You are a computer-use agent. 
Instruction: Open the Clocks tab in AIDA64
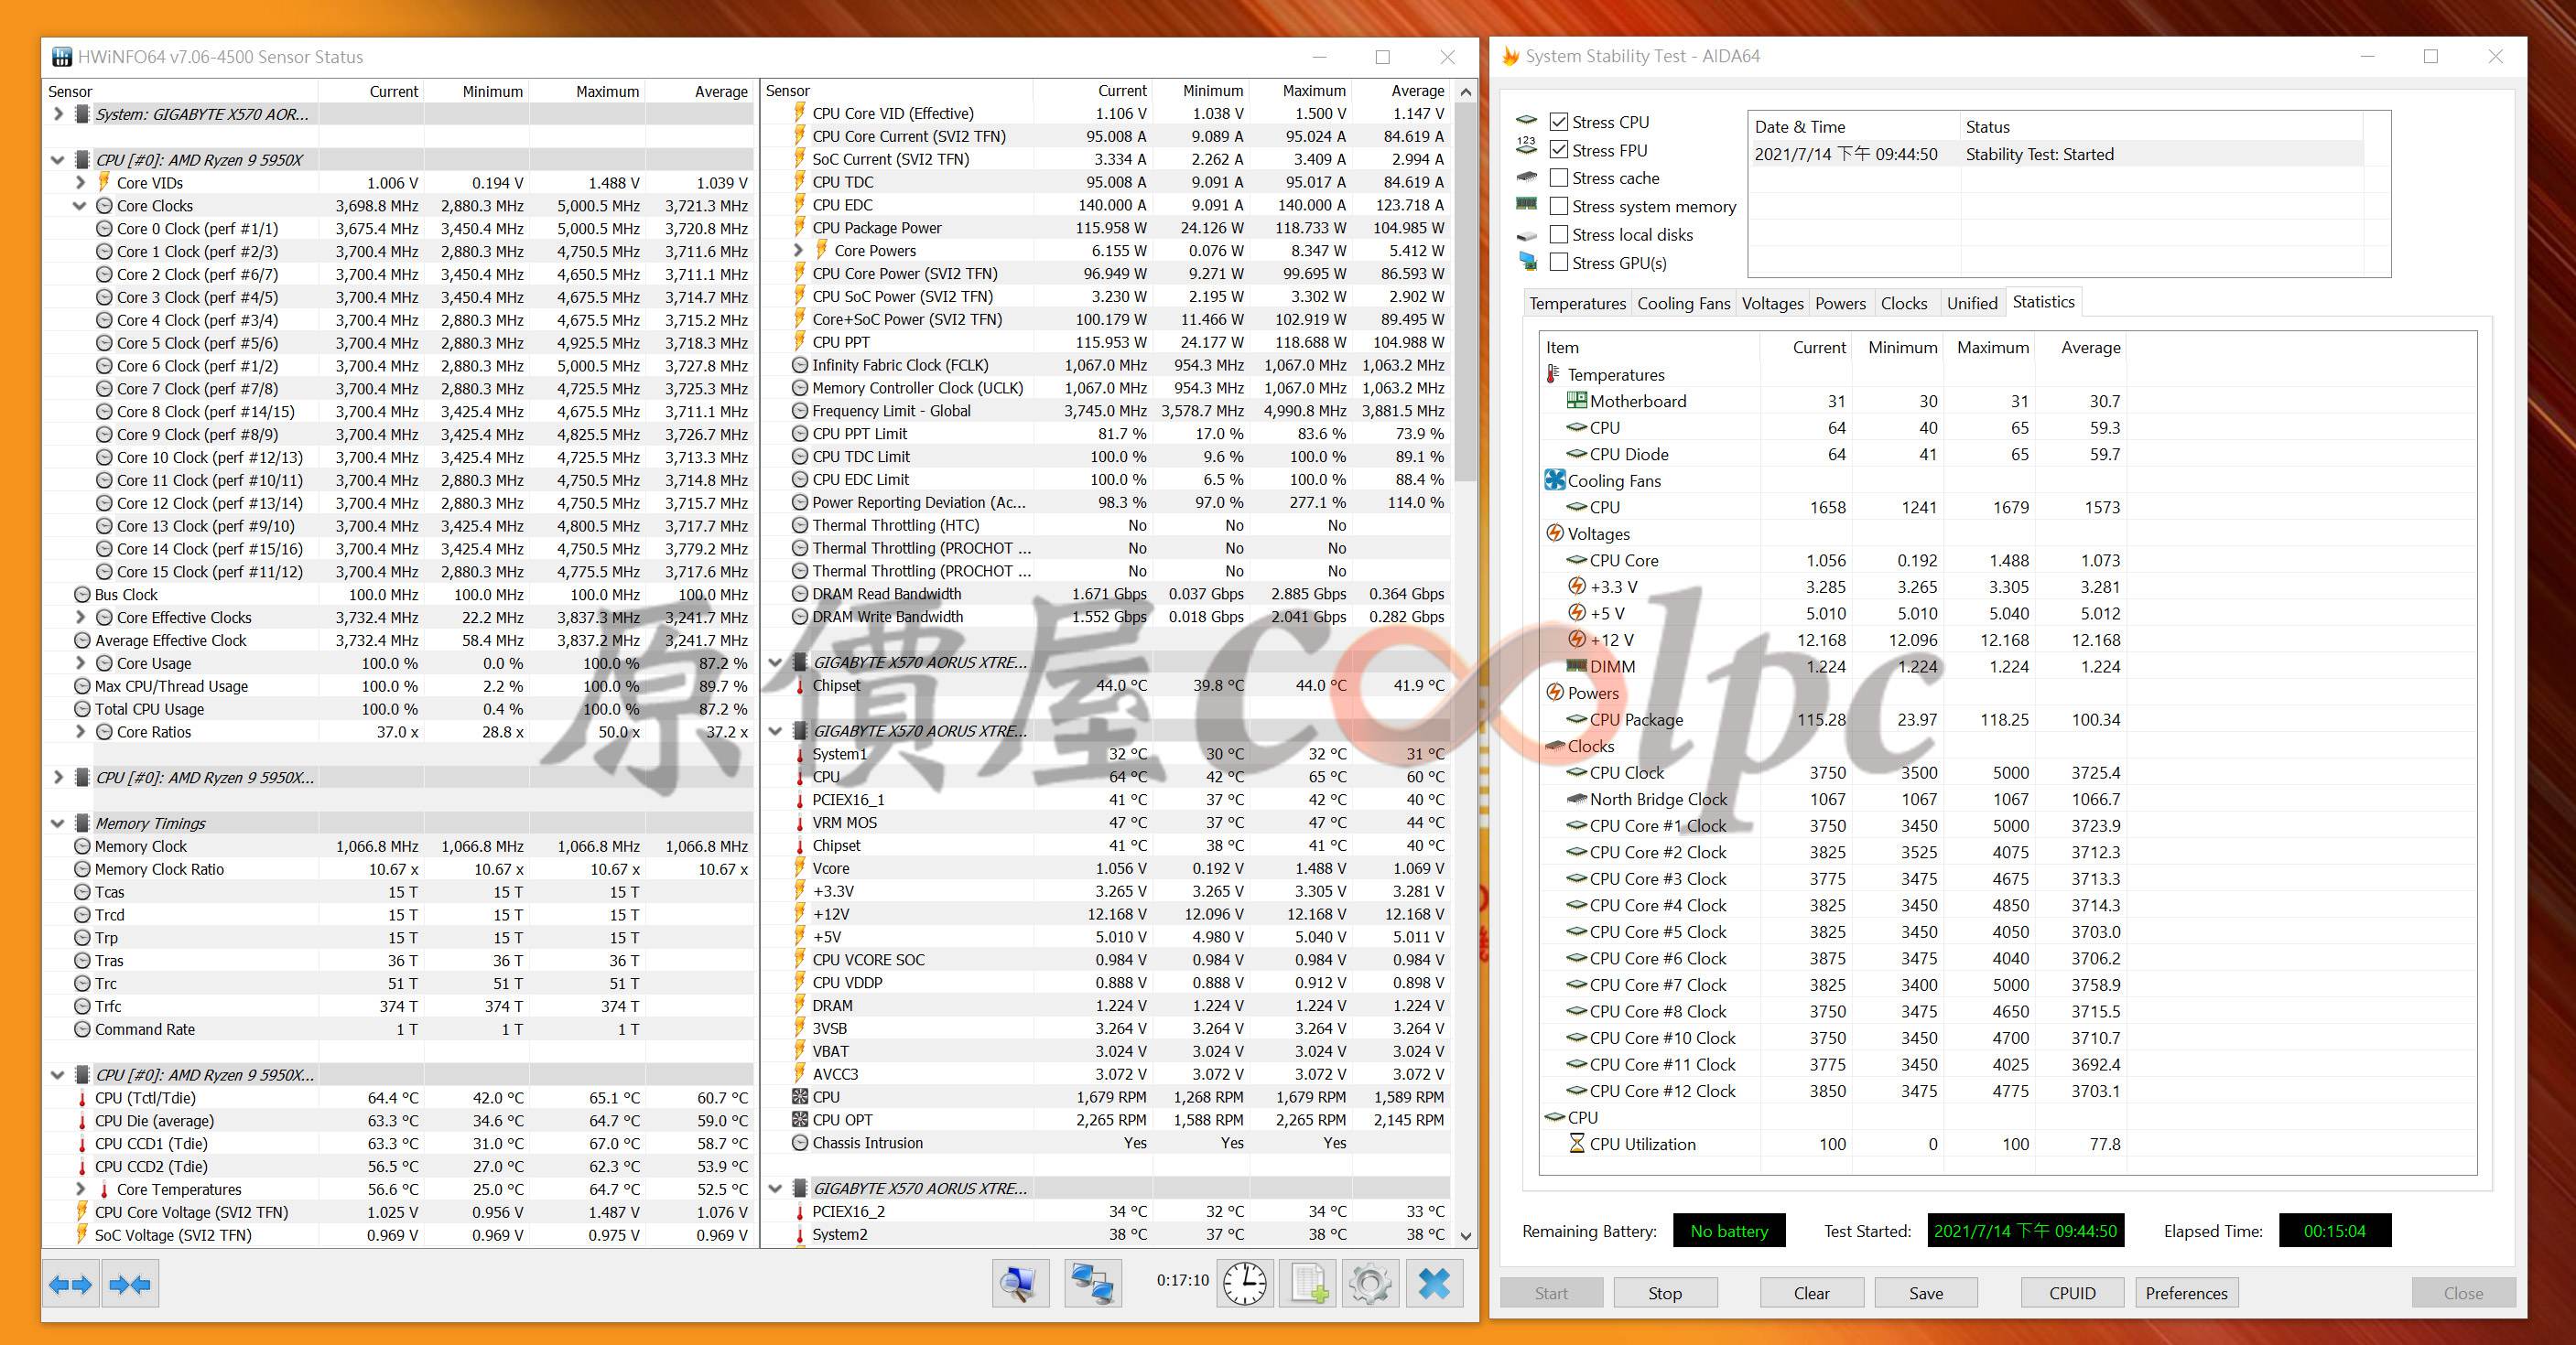[1904, 304]
